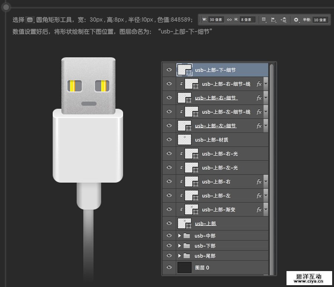Hide the usb-下部 group
334x287 pixels.
(169, 246)
